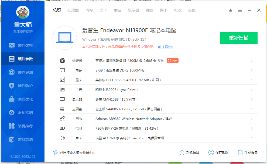This screenshot has width=267, height=164.
Task: Open 功耗估算 power estimate
Action: pos(189,153)
